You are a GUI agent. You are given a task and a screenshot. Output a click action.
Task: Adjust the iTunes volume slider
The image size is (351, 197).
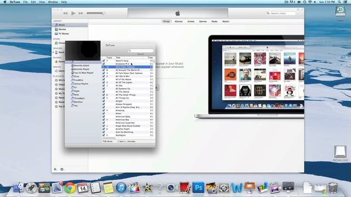point(96,13)
